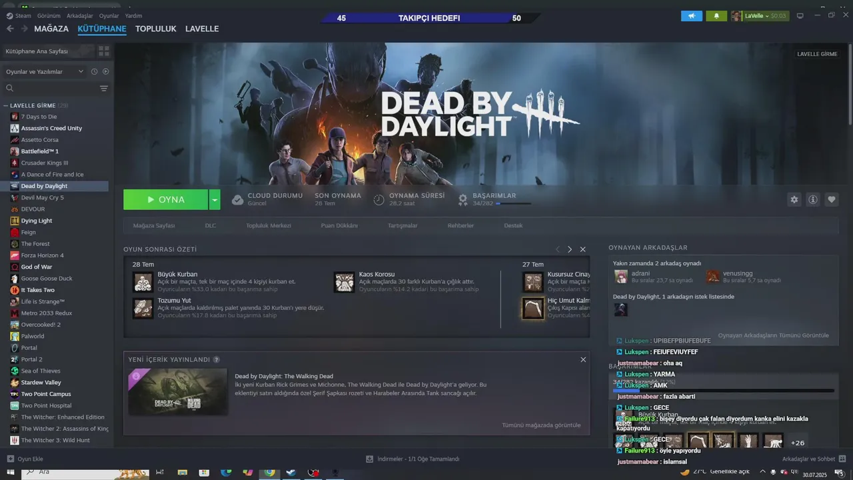Show next post-game summary arrow
This screenshot has width=853, height=480.
coord(570,249)
